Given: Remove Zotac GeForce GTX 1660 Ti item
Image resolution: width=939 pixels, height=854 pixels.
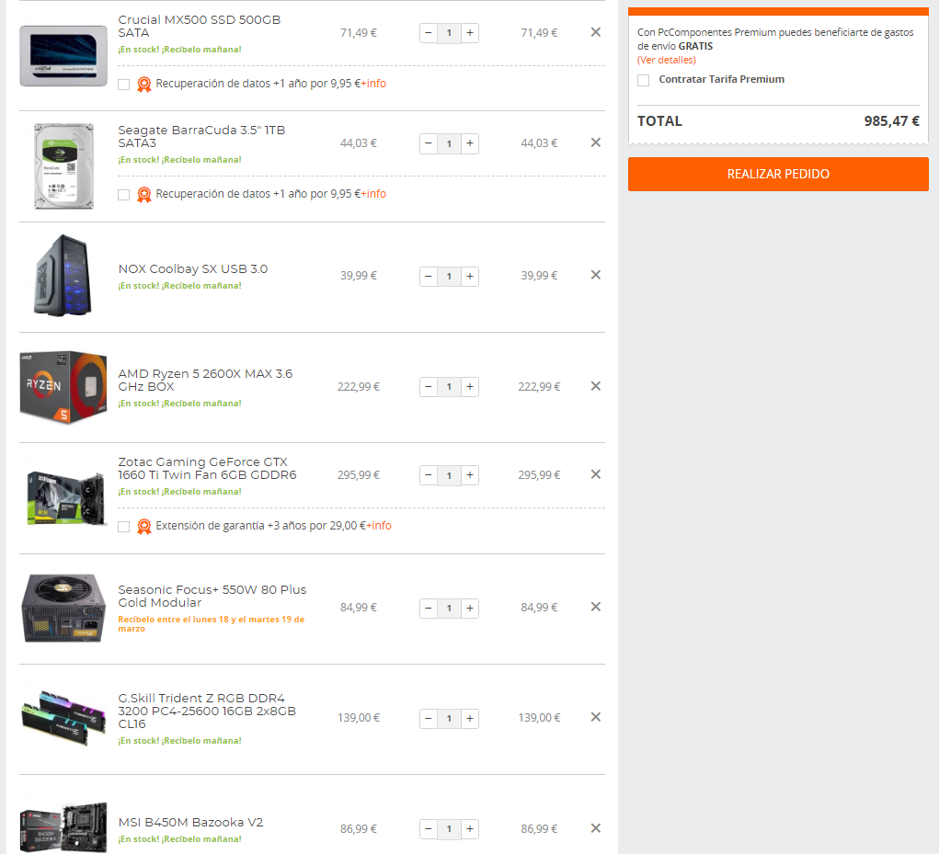Looking at the screenshot, I should click(x=595, y=474).
